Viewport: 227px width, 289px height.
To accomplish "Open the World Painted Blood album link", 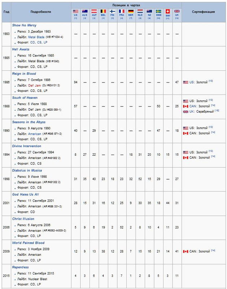I will point(29,243).
